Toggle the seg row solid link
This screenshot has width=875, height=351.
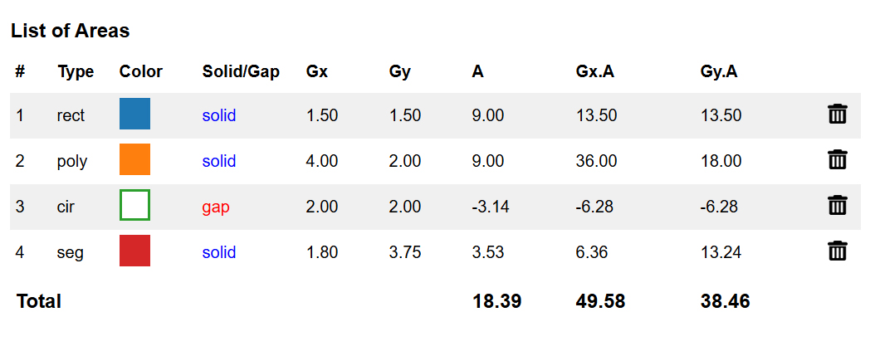(219, 252)
